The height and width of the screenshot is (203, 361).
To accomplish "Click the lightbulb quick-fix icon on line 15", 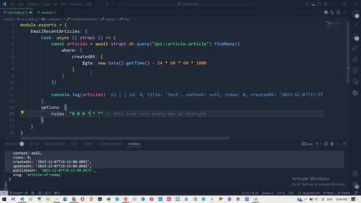I will (23, 112).
